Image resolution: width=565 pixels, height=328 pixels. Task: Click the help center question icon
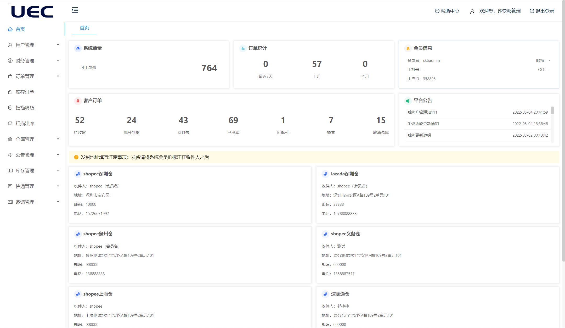[437, 11]
